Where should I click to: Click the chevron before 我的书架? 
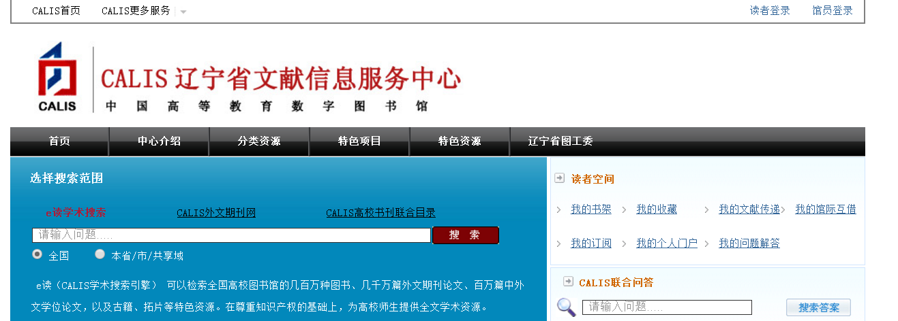[559, 209]
